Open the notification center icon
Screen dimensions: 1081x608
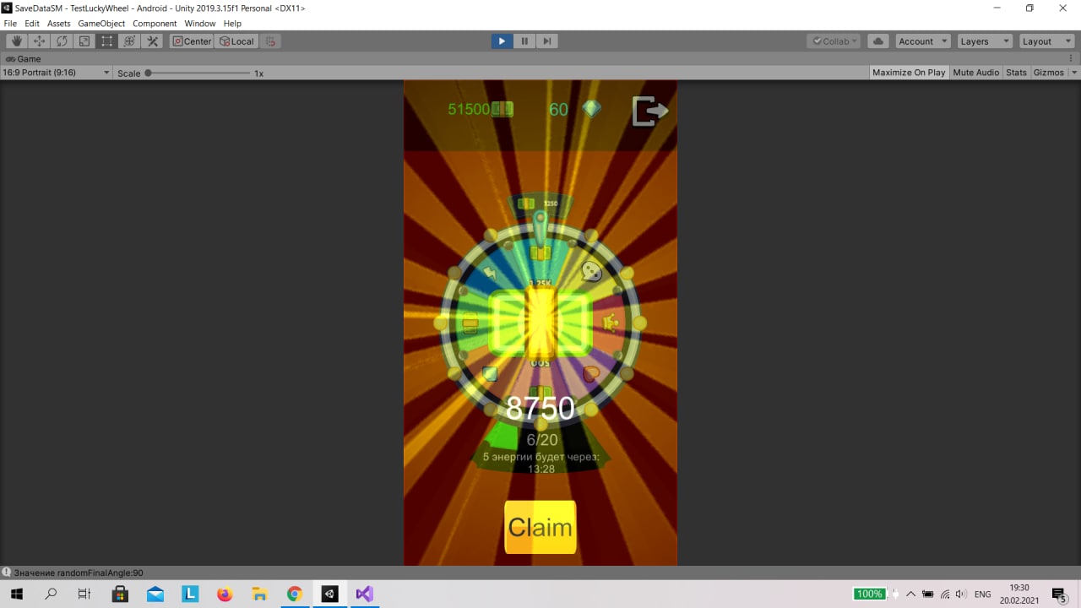(1059, 594)
